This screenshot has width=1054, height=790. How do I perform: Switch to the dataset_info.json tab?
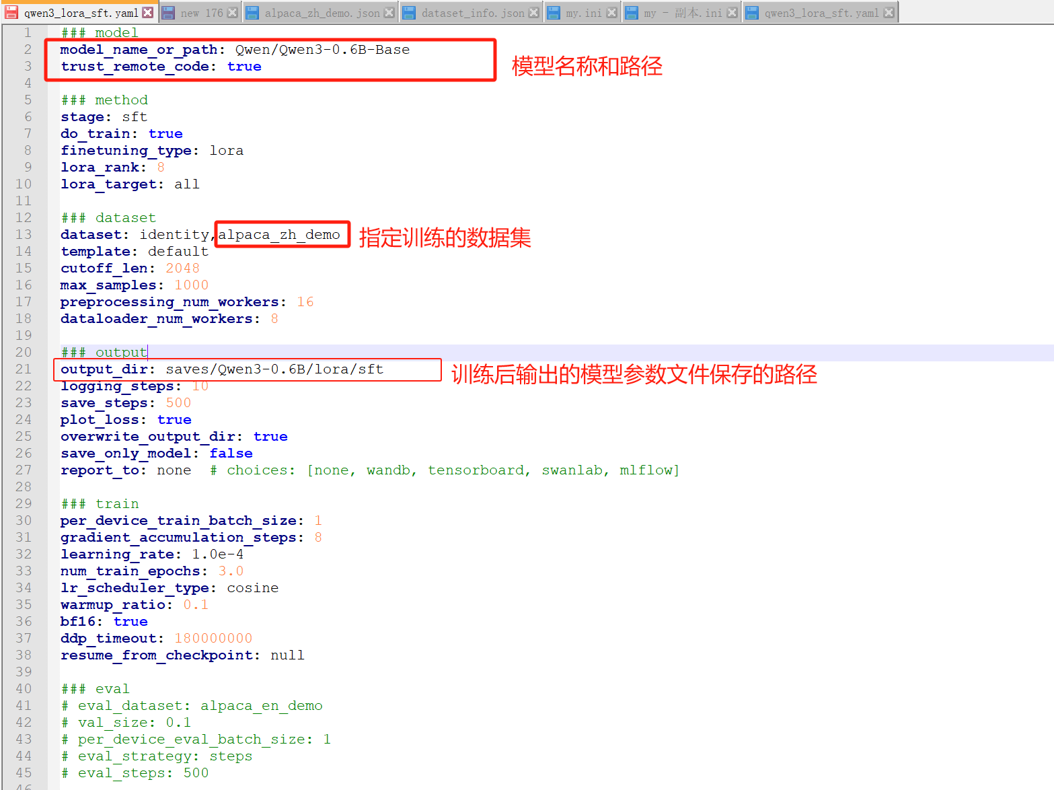pyautogui.click(x=473, y=13)
